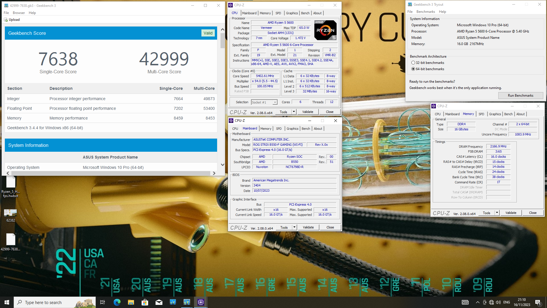Select 32-bit benchmarks radio button

tap(413, 63)
